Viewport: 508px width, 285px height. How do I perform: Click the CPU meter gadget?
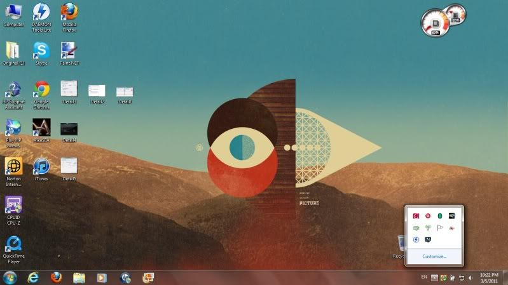435,23
